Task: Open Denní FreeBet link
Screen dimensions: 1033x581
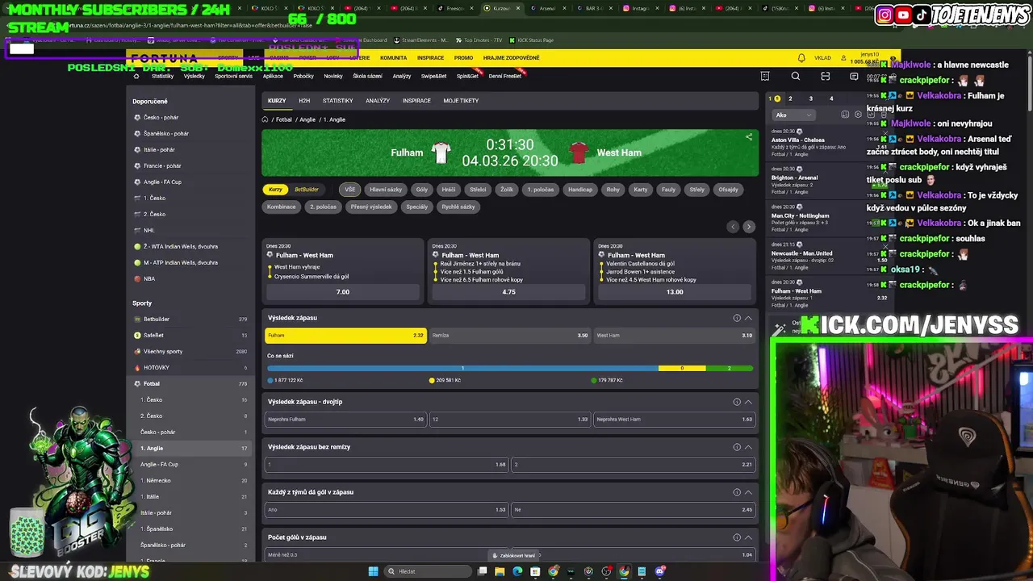Action: click(505, 76)
